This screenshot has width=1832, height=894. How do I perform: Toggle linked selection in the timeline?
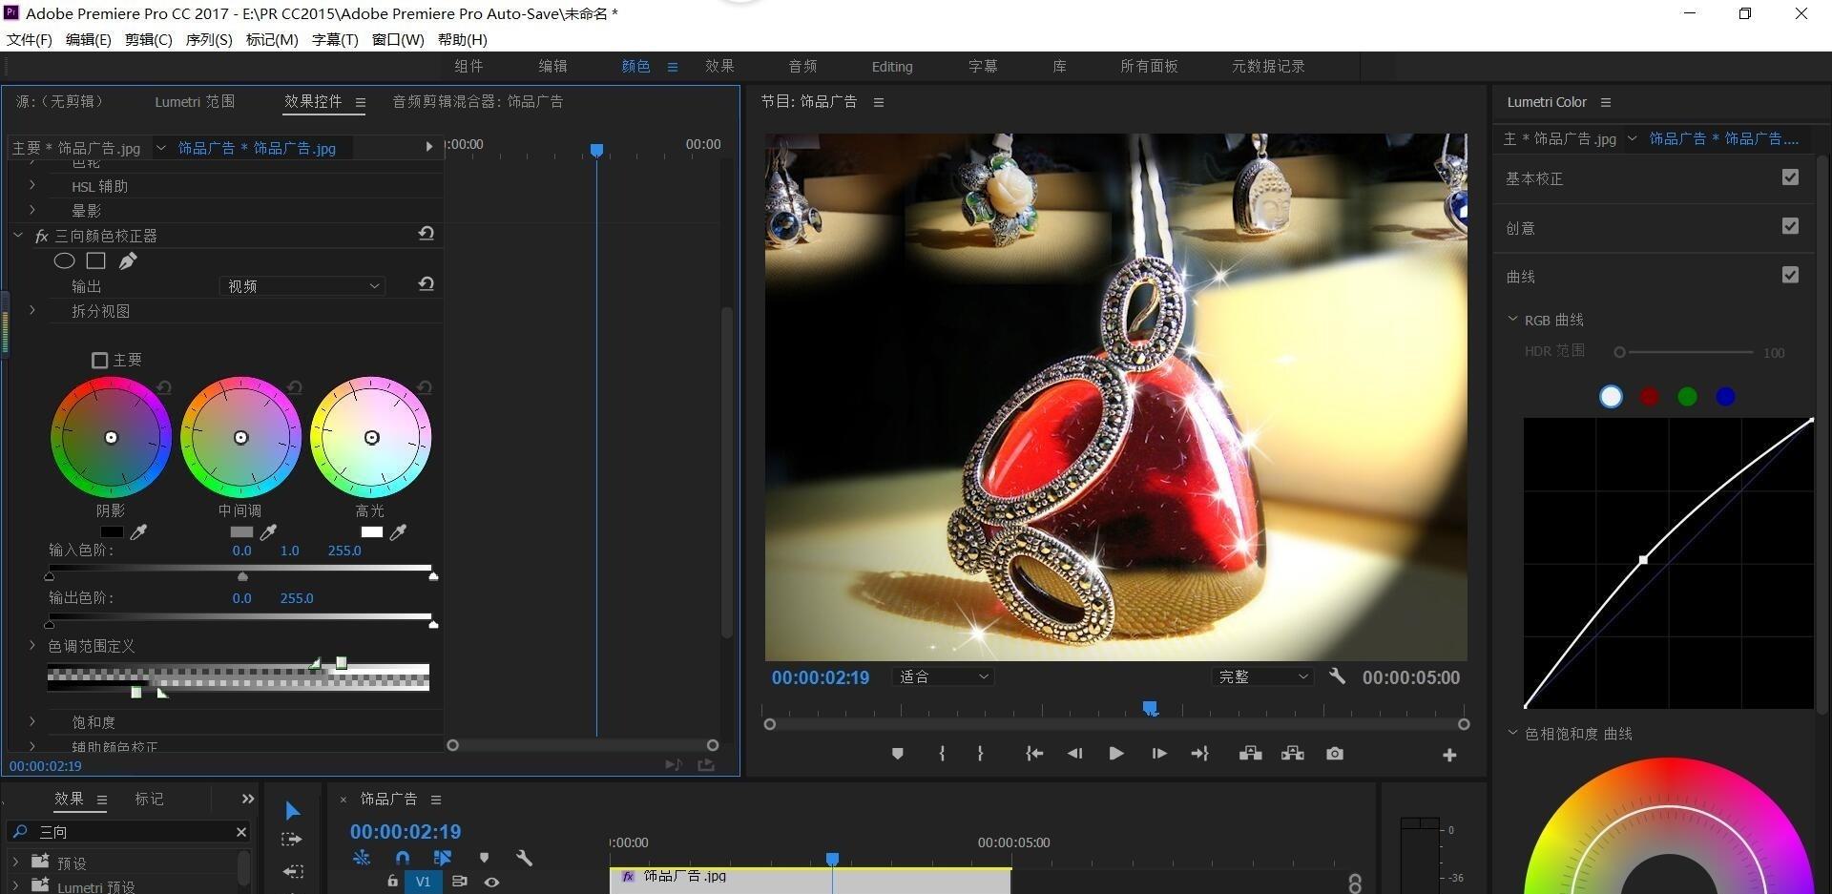[443, 858]
